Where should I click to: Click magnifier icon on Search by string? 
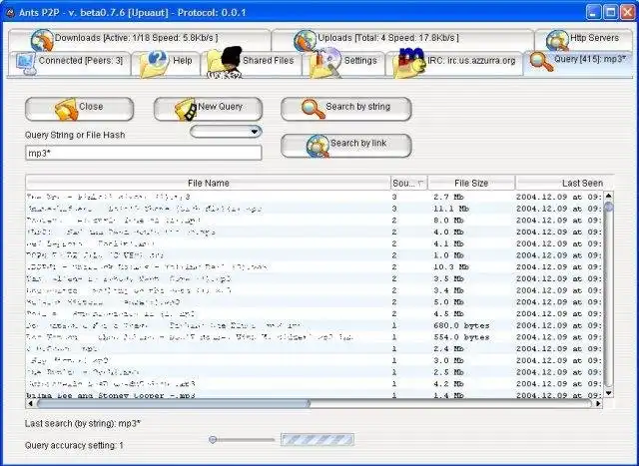[313, 109]
